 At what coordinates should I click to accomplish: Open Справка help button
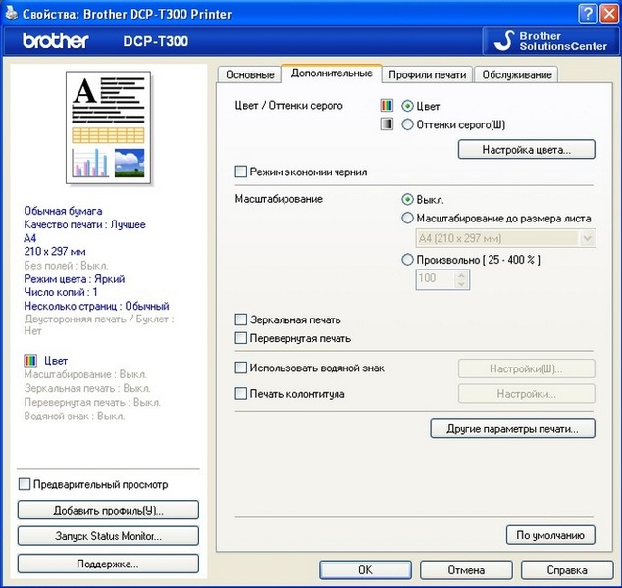(x=567, y=570)
